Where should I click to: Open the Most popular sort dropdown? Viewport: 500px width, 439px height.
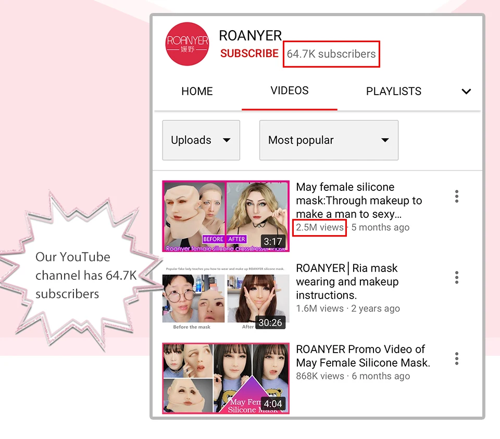(329, 140)
